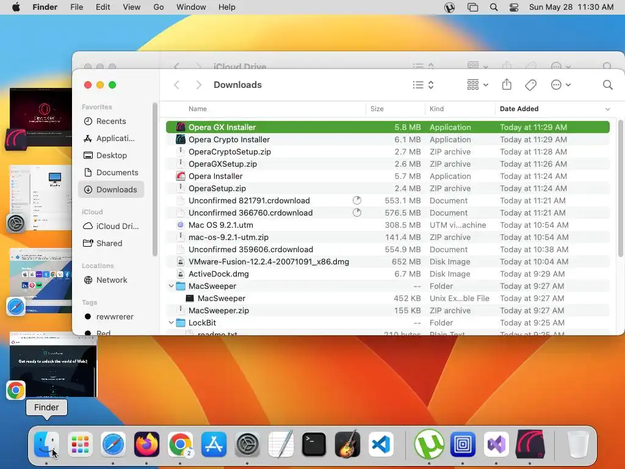Image resolution: width=625 pixels, height=469 pixels.
Task: Click the Edit Tags toolbar icon
Action: pos(530,85)
